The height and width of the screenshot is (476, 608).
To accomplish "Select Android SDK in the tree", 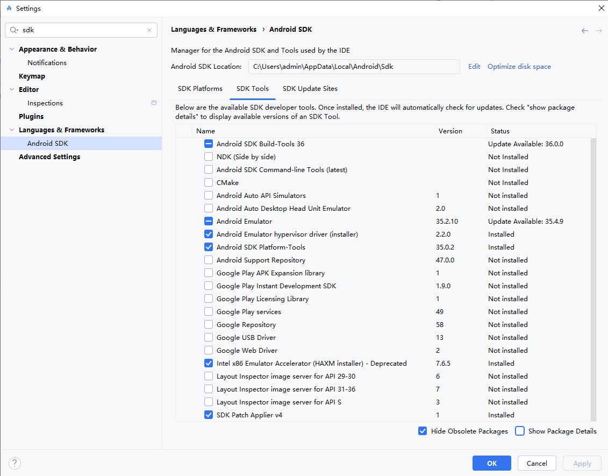I will pos(81,143).
